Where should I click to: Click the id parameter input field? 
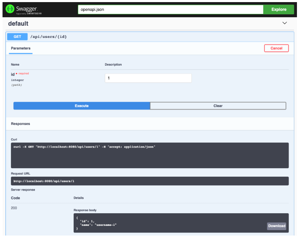click(x=148, y=78)
